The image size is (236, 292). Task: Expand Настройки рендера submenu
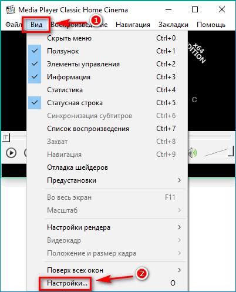pyautogui.click(x=107, y=227)
